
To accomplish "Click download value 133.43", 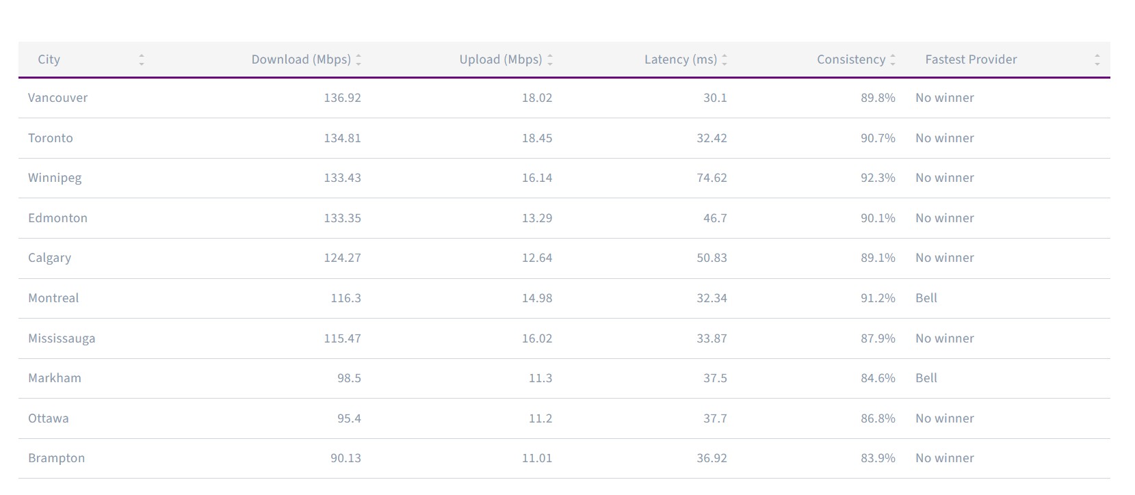I will [342, 178].
